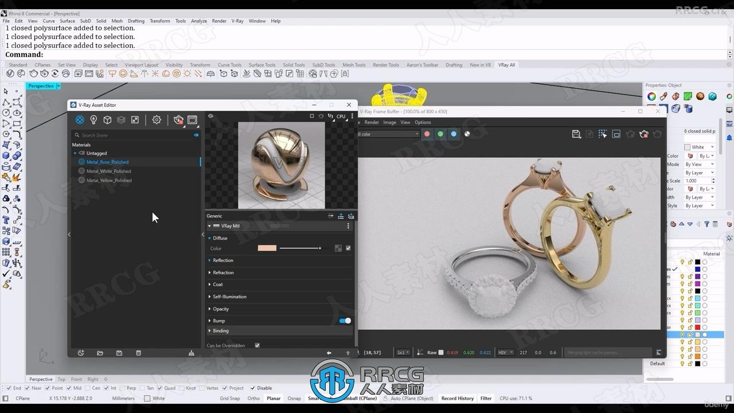Switch to VRay All toolbar tab

point(506,65)
